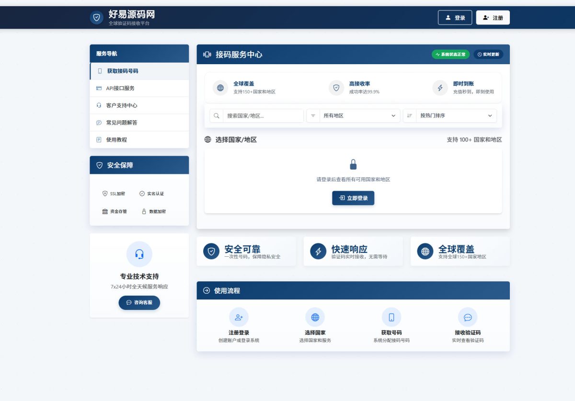Click the card icon beside API接口服务
Viewport: 575px width, 401px height.
click(99, 88)
